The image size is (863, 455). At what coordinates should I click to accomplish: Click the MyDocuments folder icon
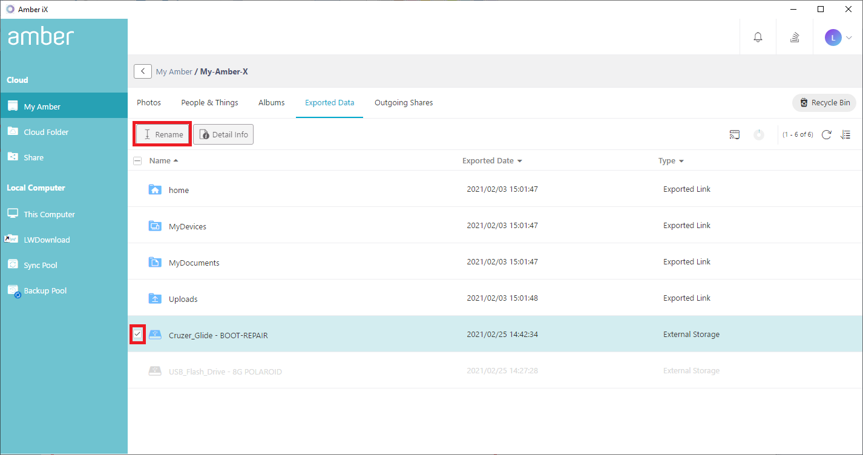(x=155, y=262)
